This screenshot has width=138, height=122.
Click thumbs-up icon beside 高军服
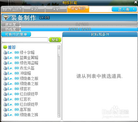click(5, 109)
